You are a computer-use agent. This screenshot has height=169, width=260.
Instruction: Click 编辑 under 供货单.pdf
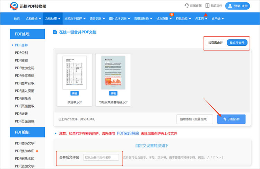pos(75,93)
